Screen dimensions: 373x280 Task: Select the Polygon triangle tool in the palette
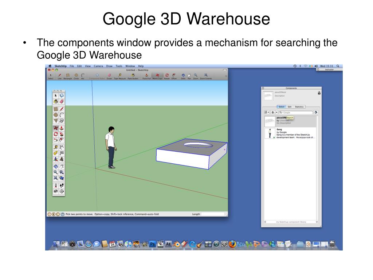coord(56,121)
